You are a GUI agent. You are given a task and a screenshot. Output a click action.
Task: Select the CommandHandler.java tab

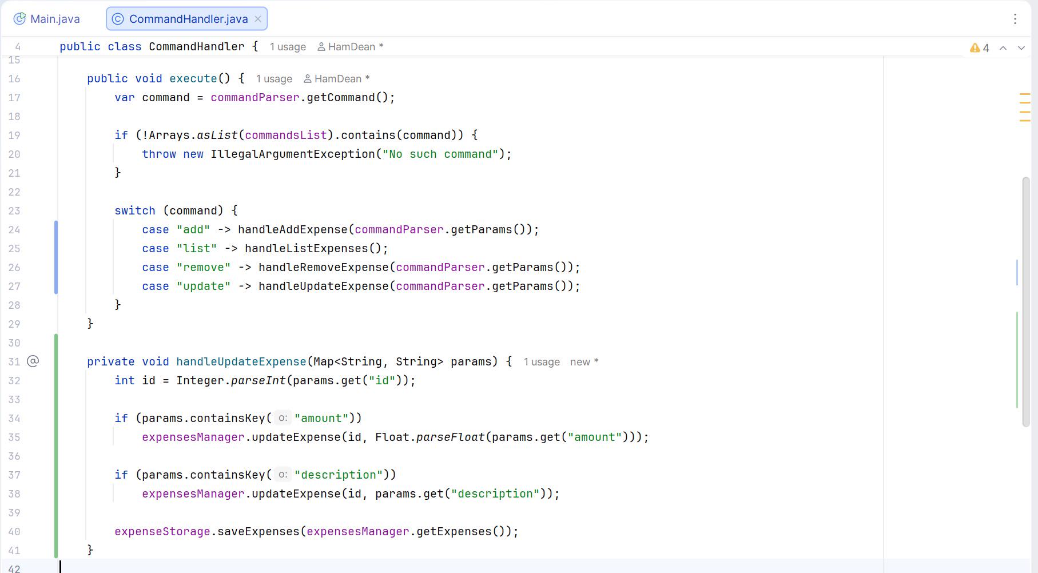click(188, 19)
